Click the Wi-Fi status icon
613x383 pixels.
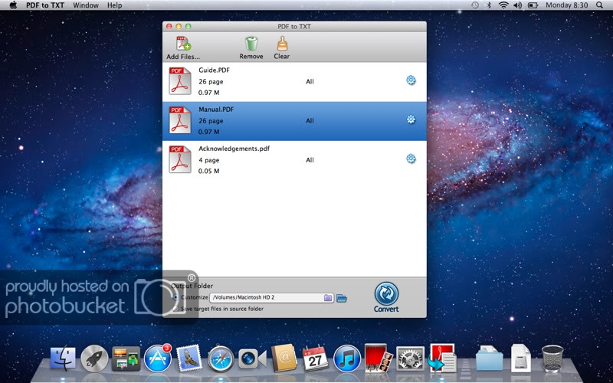503,5
